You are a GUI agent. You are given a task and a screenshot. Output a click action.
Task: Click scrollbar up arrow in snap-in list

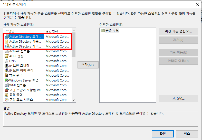[74, 30]
